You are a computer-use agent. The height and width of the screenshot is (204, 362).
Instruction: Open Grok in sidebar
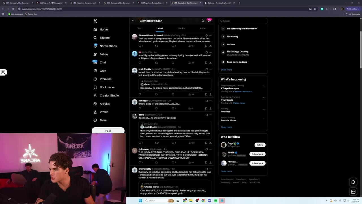pyautogui.click(x=100, y=71)
